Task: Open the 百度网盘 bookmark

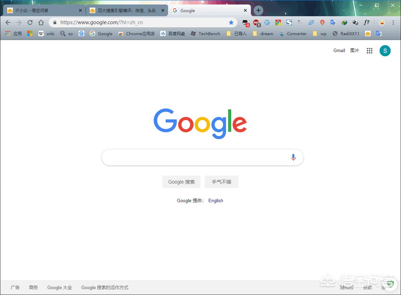Action: [173, 33]
